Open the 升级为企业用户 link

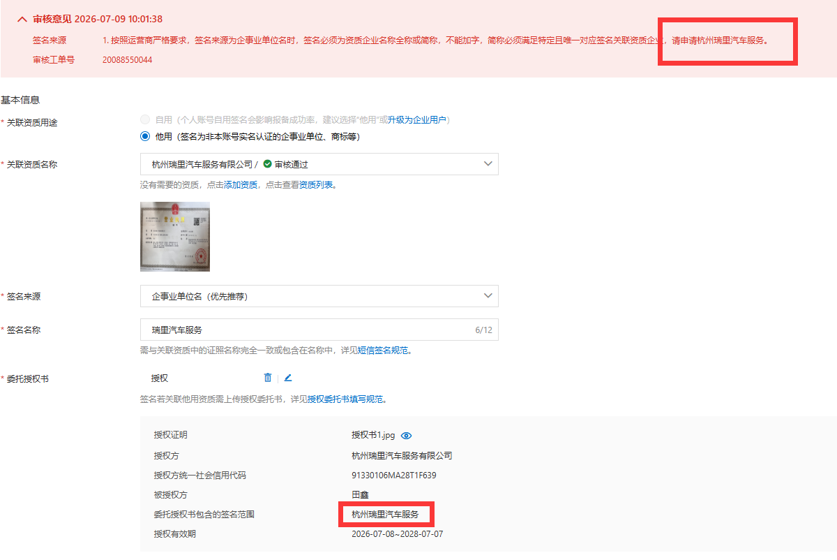point(417,119)
